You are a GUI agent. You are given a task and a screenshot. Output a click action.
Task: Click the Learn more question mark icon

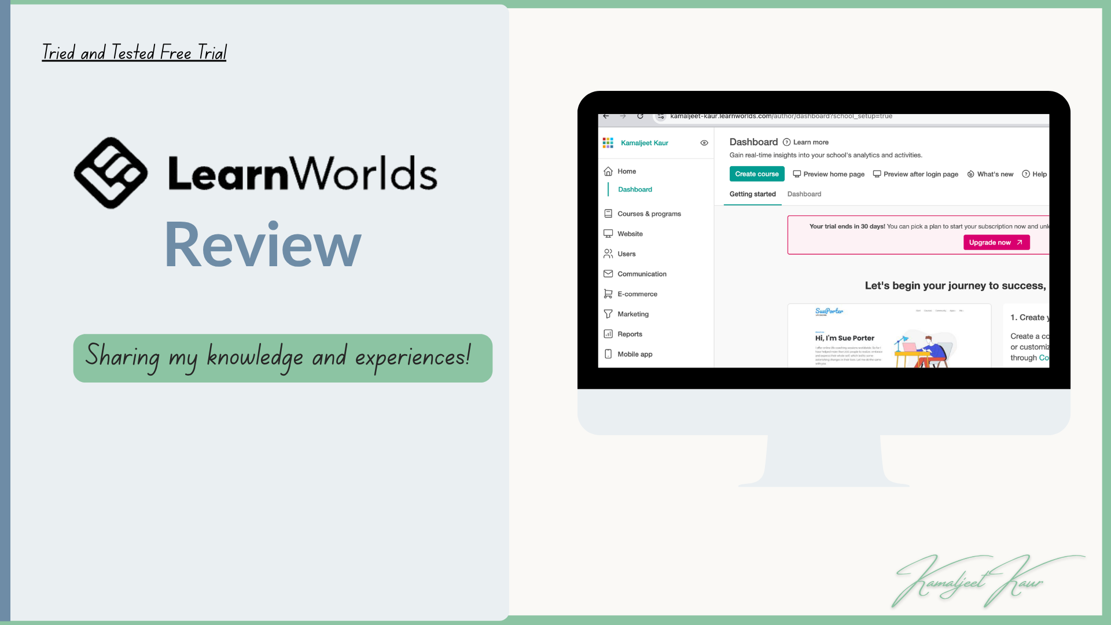(786, 142)
